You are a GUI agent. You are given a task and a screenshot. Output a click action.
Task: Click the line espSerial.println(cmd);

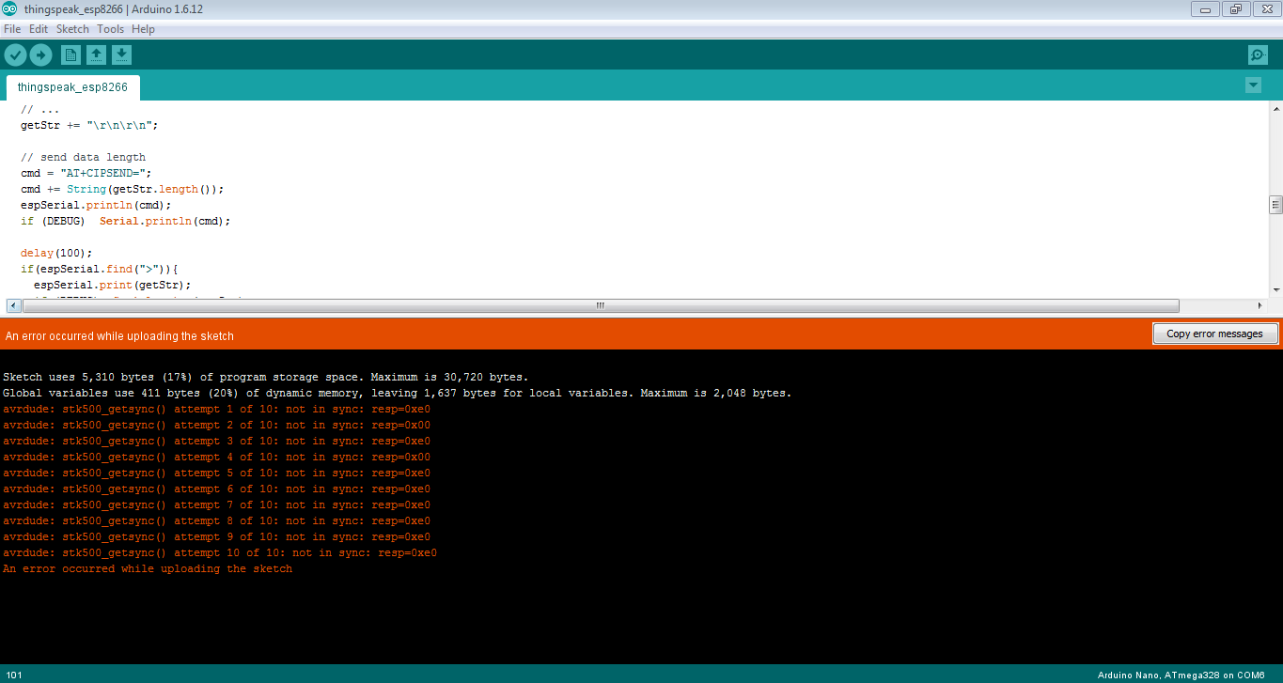[x=96, y=205]
